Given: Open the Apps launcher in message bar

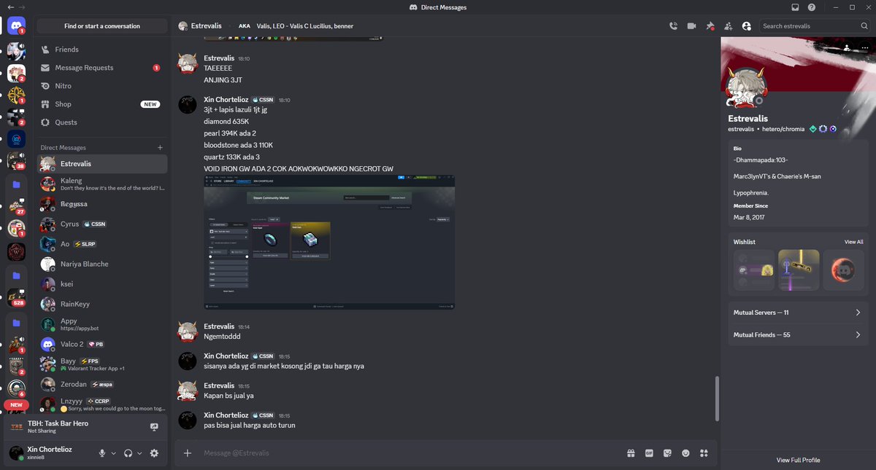Looking at the screenshot, I should pos(704,453).
